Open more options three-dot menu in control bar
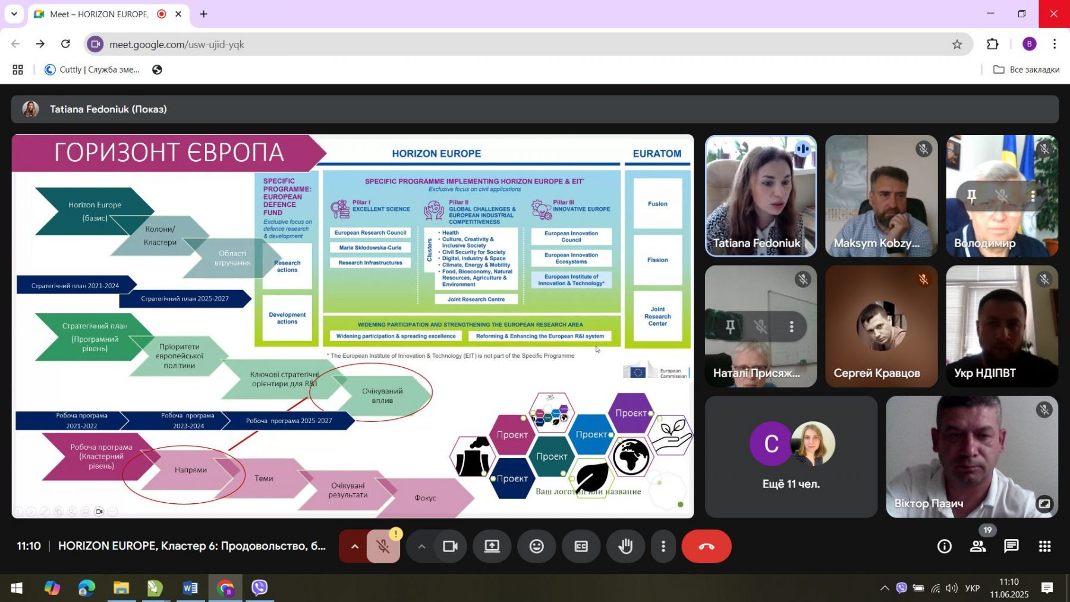1070x602 pixels. pos(663,546)
